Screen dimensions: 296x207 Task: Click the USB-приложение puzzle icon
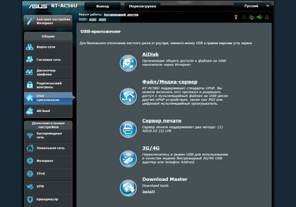click(x=30, y=97)
